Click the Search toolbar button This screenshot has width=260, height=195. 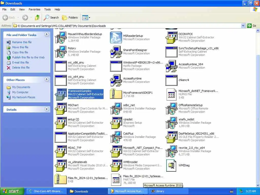[x=51, y=18]
